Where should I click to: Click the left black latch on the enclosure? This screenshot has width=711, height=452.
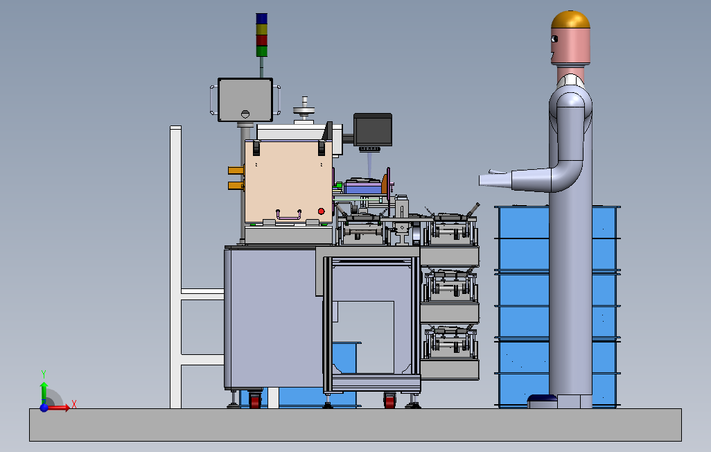pyautogui.click(x=256, y=148)
